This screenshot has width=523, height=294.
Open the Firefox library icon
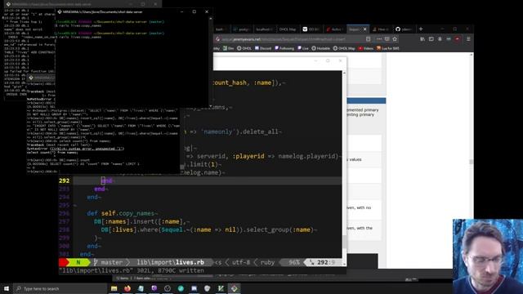click(x=422, y=39)
